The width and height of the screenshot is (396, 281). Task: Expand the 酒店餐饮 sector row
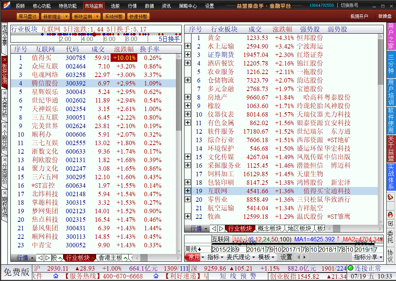[x=188, y=63]
